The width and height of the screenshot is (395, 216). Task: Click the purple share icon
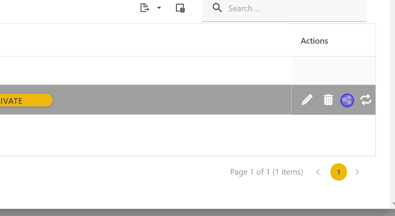[347, 100]
